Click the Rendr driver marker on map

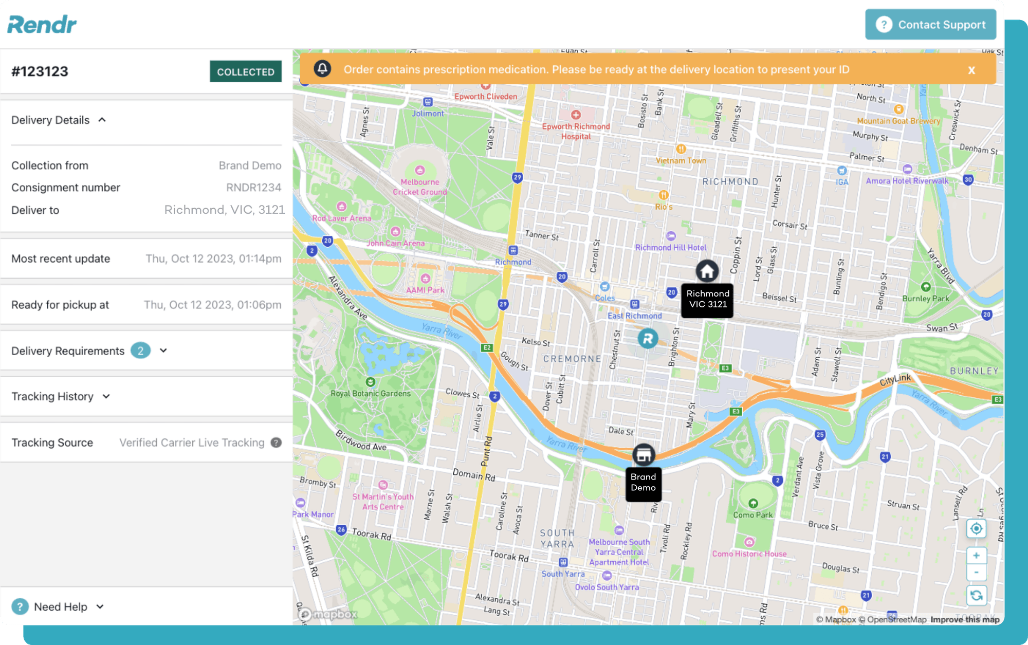pos(648,339)
